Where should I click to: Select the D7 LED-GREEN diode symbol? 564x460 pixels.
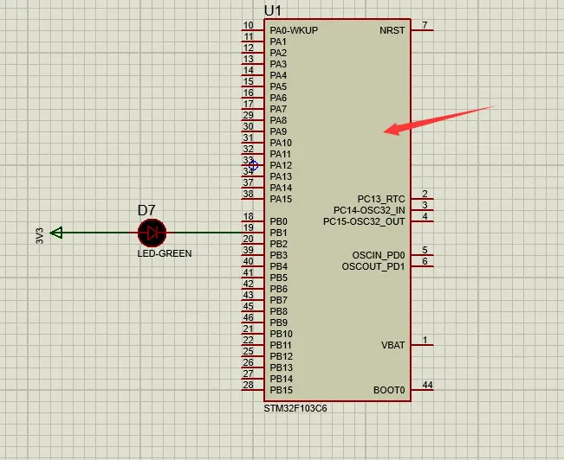pos(152,233)
